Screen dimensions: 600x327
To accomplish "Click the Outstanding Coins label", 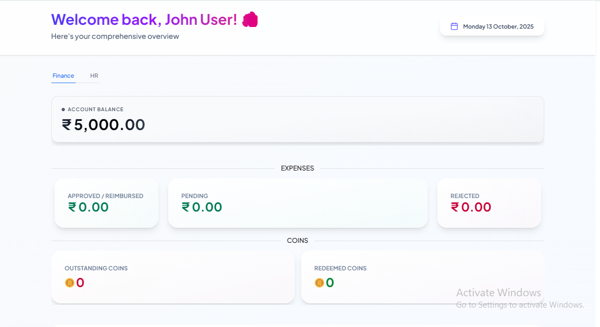I will [x=96, y=268].
